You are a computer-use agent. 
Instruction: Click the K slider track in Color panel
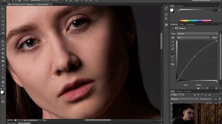coord(195,10)
